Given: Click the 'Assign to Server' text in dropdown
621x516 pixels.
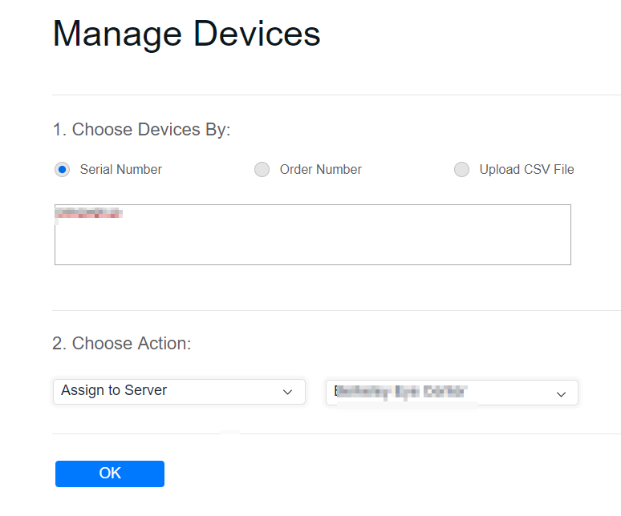Looking at the screenshot, I should [x=114, y=391].
